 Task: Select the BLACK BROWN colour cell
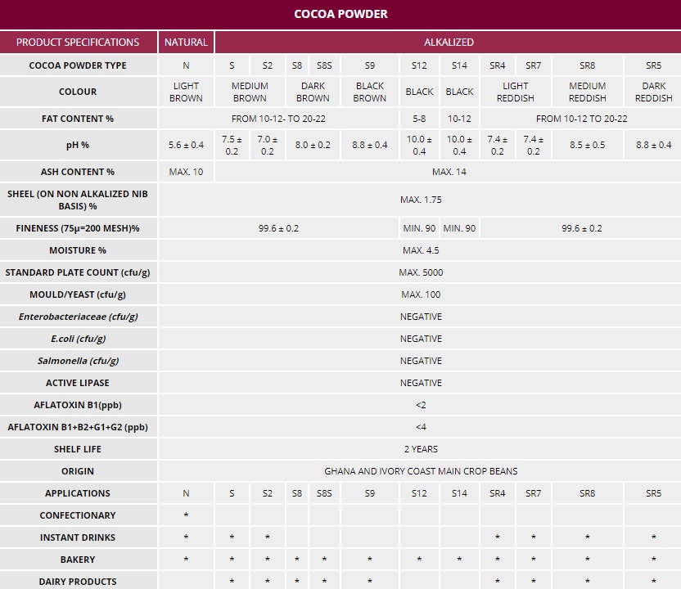(x=370, y=92)
